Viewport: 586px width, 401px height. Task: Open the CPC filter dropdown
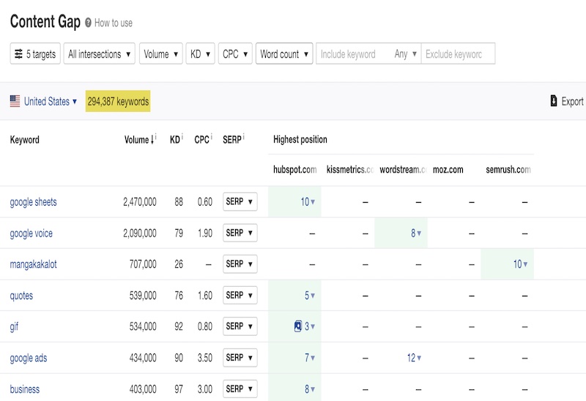click(235, 53)
